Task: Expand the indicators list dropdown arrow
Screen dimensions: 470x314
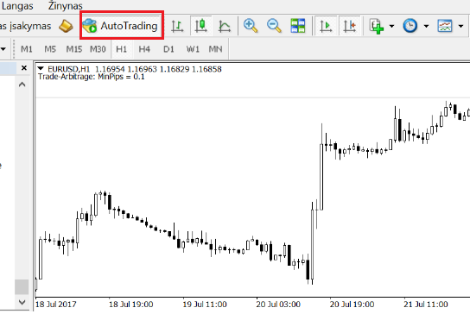Action: 391,26
